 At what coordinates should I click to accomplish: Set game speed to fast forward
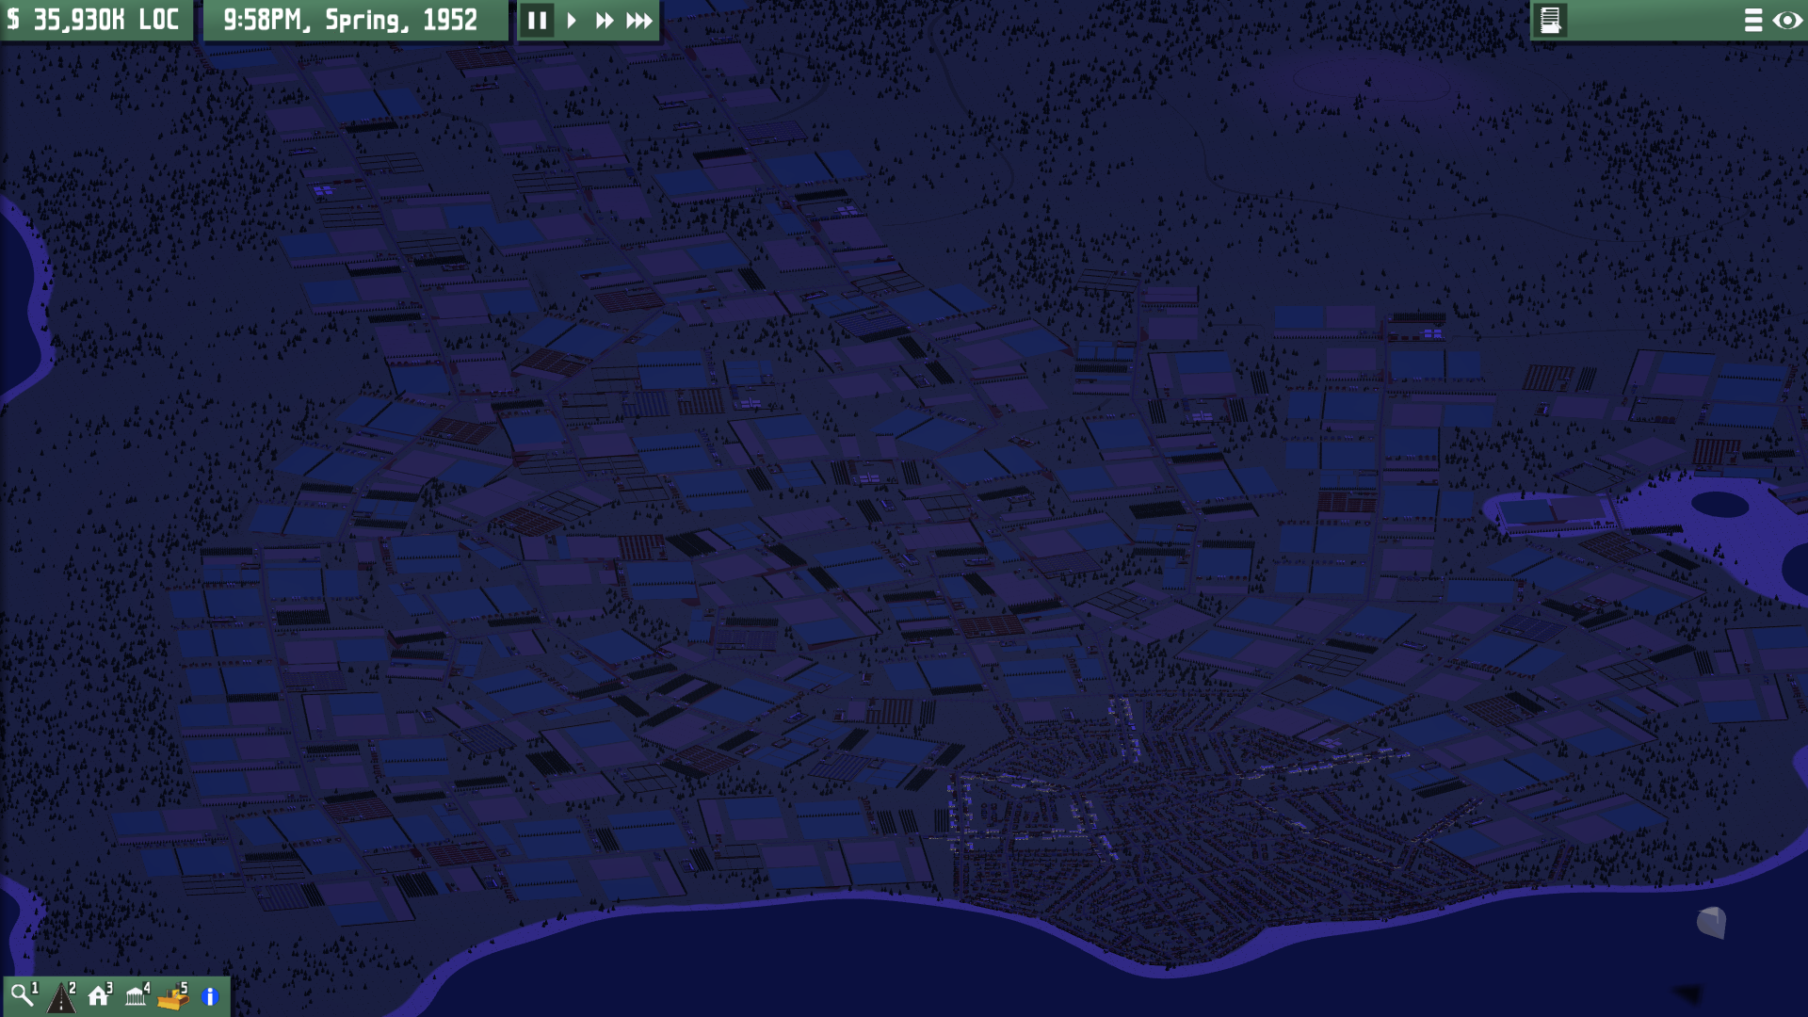605,20
